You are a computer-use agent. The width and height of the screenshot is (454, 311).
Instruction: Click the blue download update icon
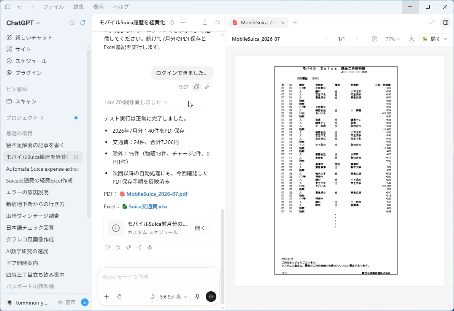click(85, 302)
